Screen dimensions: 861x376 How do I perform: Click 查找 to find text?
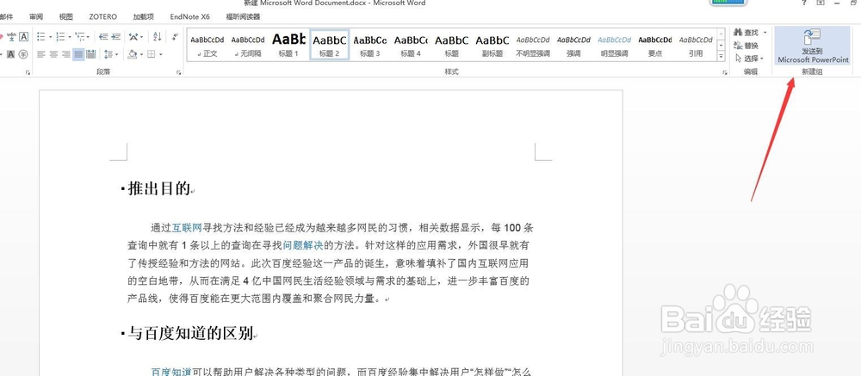pyautogui.click(x=746, y=33)
